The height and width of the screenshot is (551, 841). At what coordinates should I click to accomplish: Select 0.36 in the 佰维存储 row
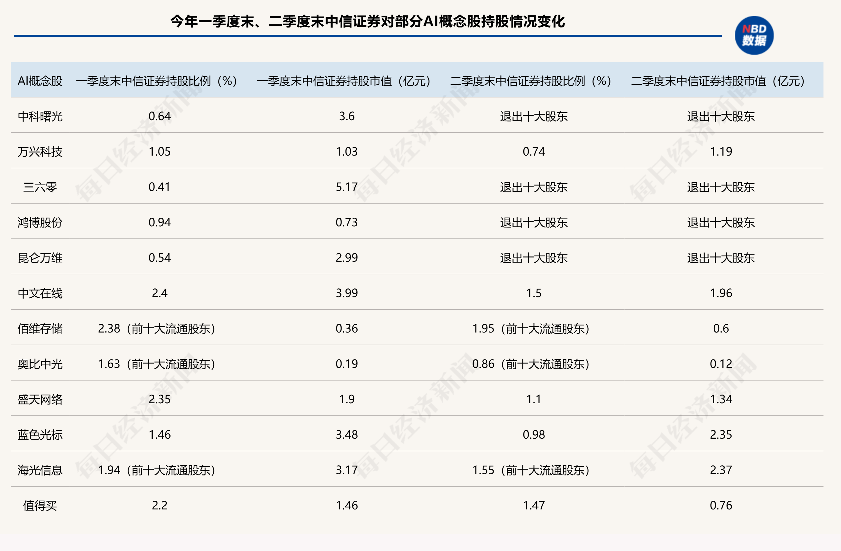(x=347, y=328)
